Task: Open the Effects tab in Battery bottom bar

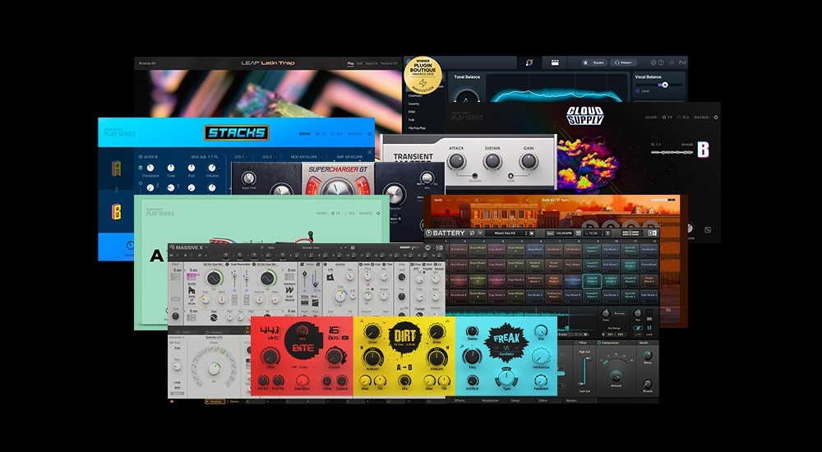Action: coord(459,400)
